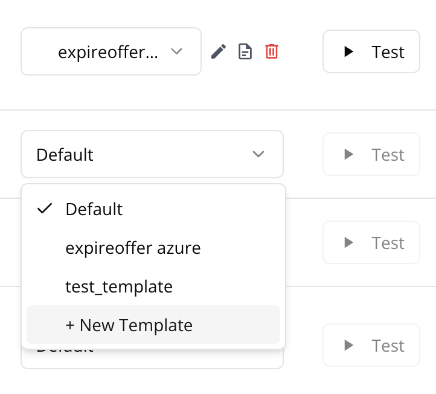Click the Test label in the second row

[388, 155]
